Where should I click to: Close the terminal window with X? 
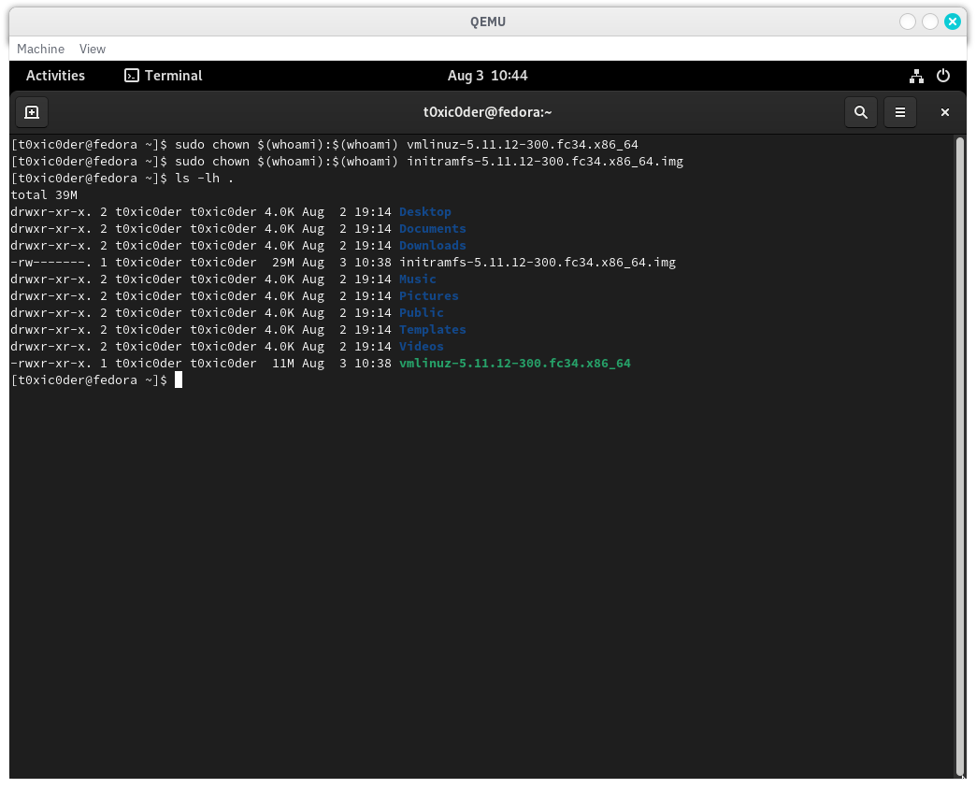945,112
